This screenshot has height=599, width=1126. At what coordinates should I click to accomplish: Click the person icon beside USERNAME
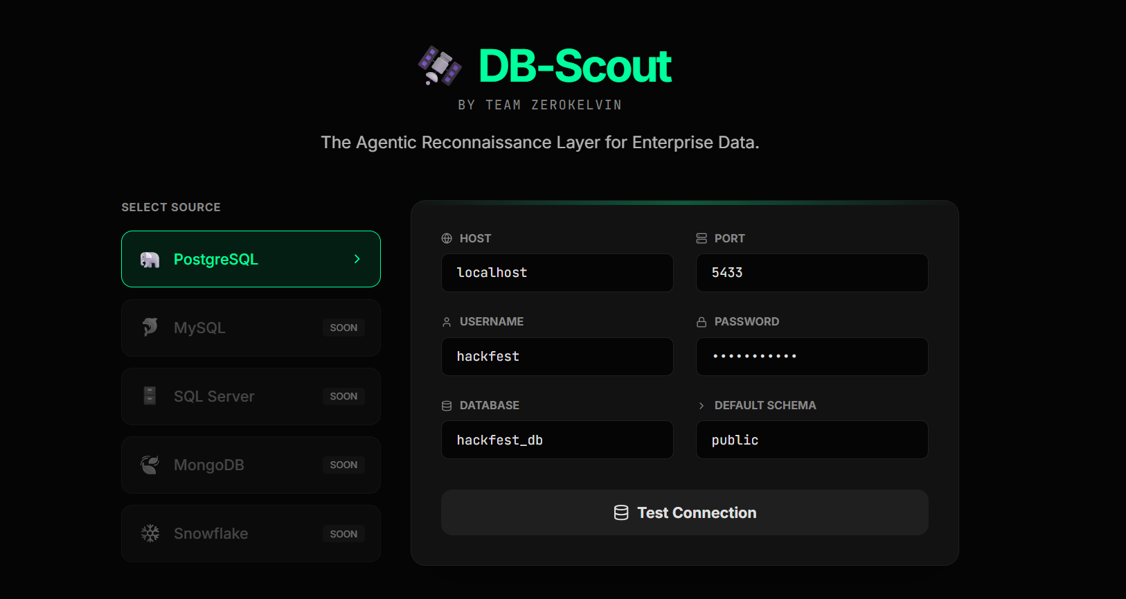tap(446, 321)
